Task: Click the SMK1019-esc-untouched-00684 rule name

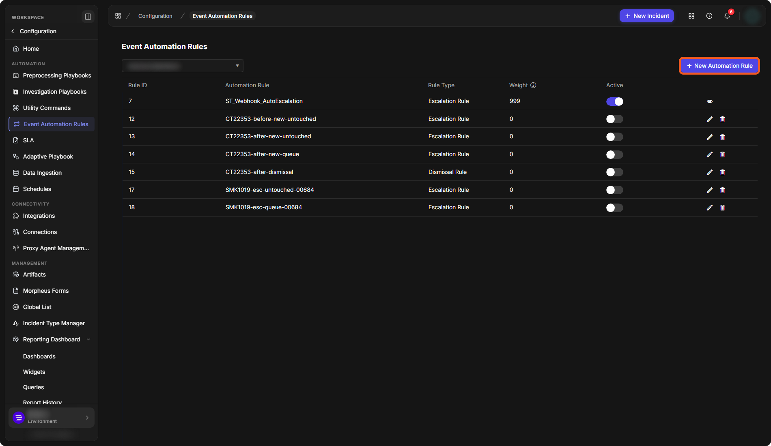Action: tap(270, 190)
